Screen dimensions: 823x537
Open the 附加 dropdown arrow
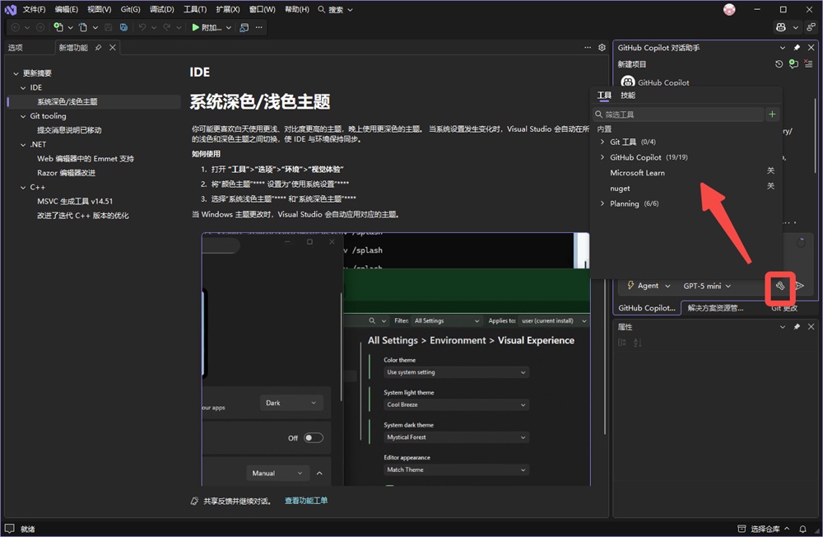pyautogui.click(x=229, y=27)
